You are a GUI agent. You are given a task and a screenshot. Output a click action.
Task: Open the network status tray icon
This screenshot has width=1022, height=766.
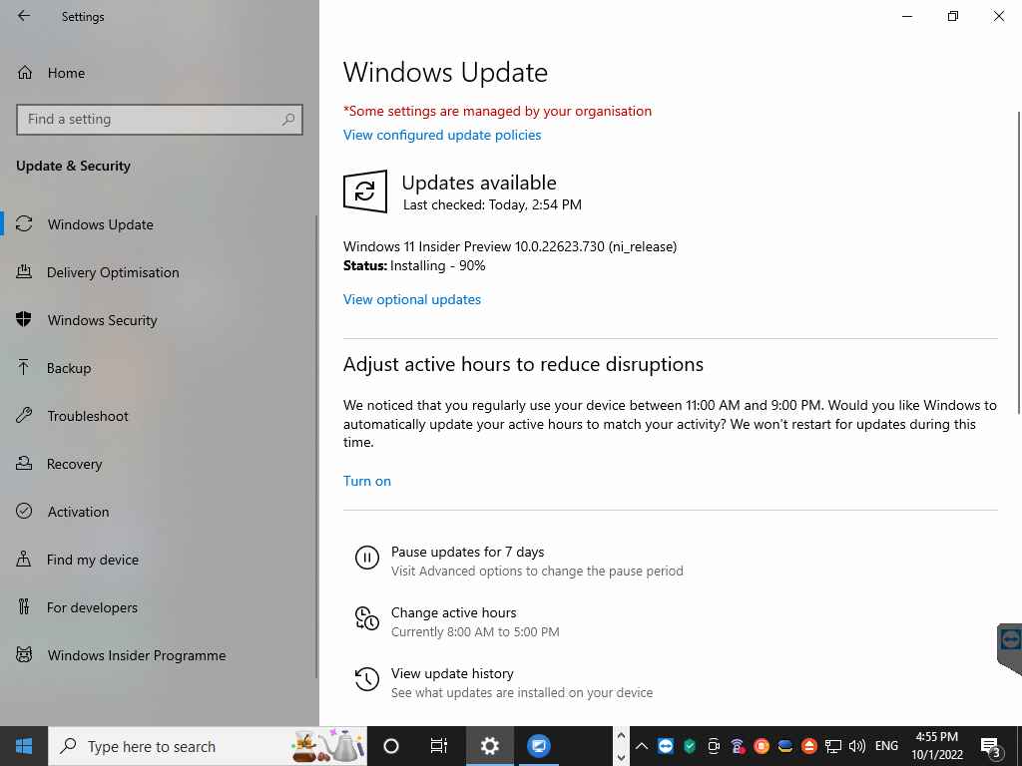(833, 746)
